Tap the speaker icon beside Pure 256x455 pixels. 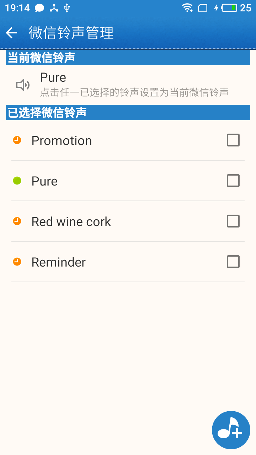coord(23,85)
